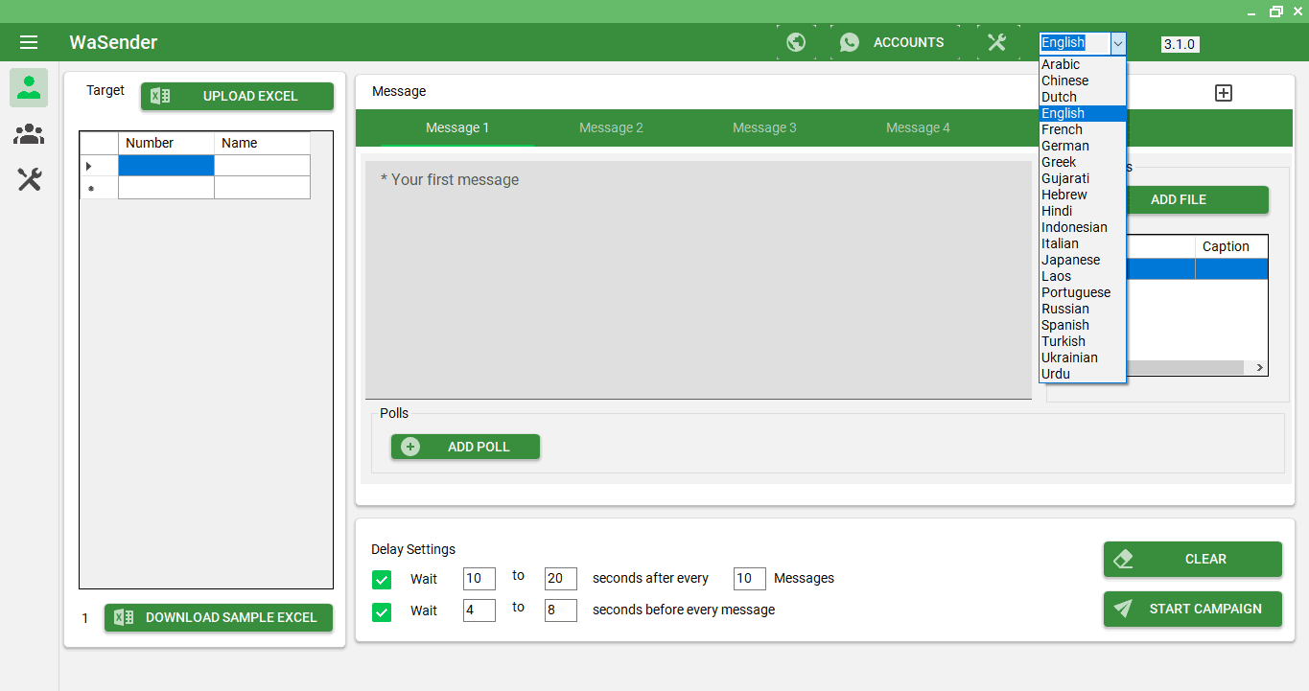Choose Chinese from language list

point(1083,81)
